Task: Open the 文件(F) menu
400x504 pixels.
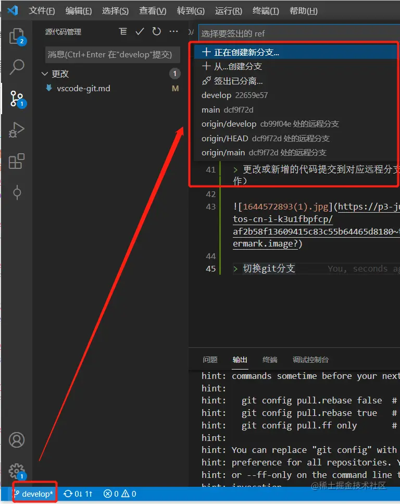Action: coord(42,11)
